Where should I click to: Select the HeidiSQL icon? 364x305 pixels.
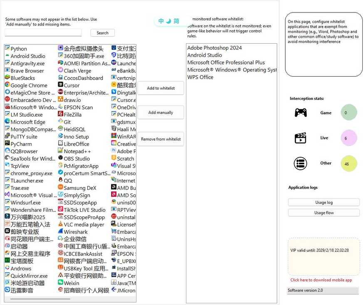[60, 129]
